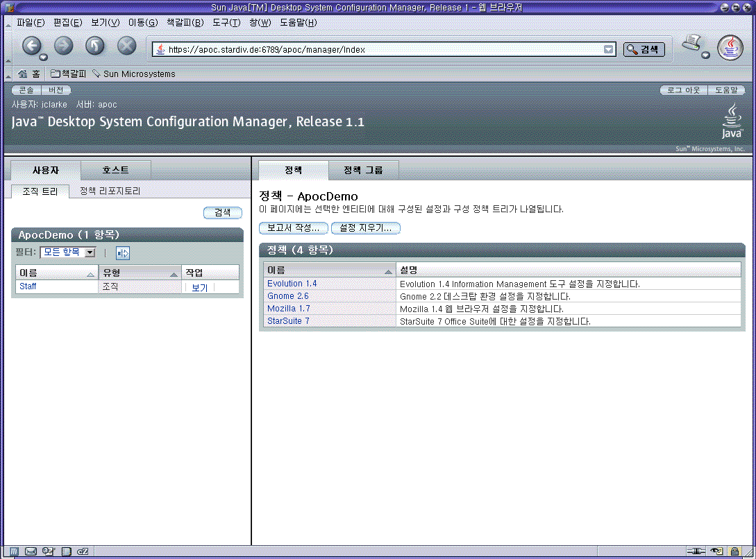Viewport: 756px width, 559px height.
Task: Click the site icon in the URL field
Action: point(160,49)
